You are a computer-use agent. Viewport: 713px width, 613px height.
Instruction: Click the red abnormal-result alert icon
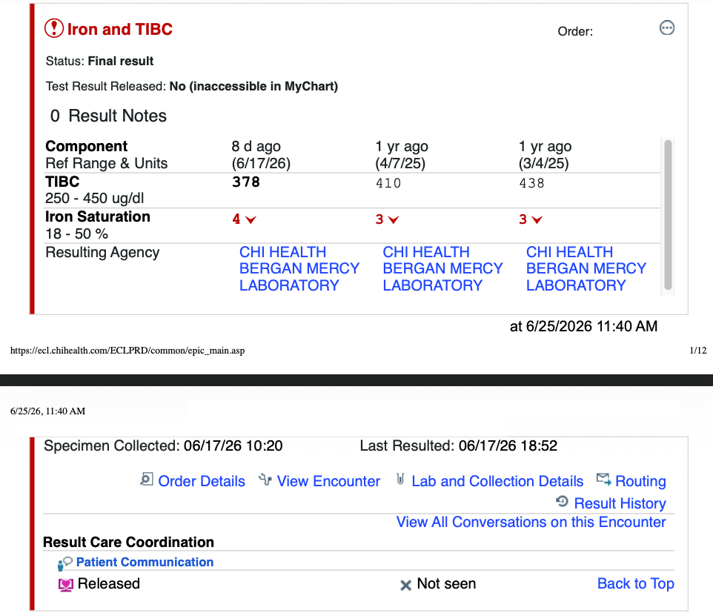coord(53,28)
